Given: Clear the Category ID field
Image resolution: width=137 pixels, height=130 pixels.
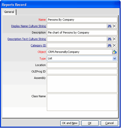Looking at the screenshot, I should (x=114, y=45).
